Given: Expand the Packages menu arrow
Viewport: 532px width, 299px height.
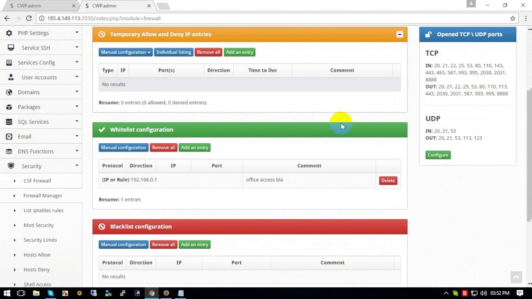Looking at the screenshot, I should pyautogui.click(x=77, y=107).
